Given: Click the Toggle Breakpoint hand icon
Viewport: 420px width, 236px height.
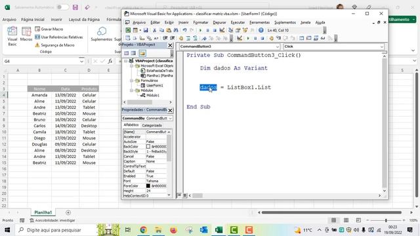Looking at the screenshot, I should 181,38.
